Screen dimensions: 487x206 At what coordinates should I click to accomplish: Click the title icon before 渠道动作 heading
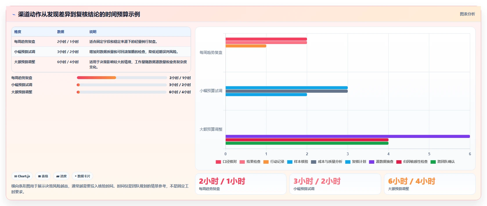click(x=14, y=14)
